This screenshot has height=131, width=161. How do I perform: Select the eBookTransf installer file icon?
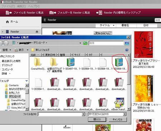119,104
